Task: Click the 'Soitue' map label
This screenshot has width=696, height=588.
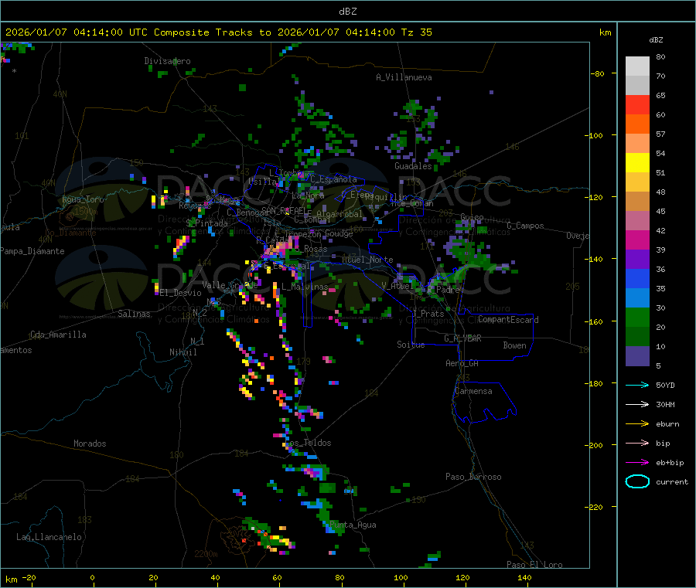Action: 411,345
